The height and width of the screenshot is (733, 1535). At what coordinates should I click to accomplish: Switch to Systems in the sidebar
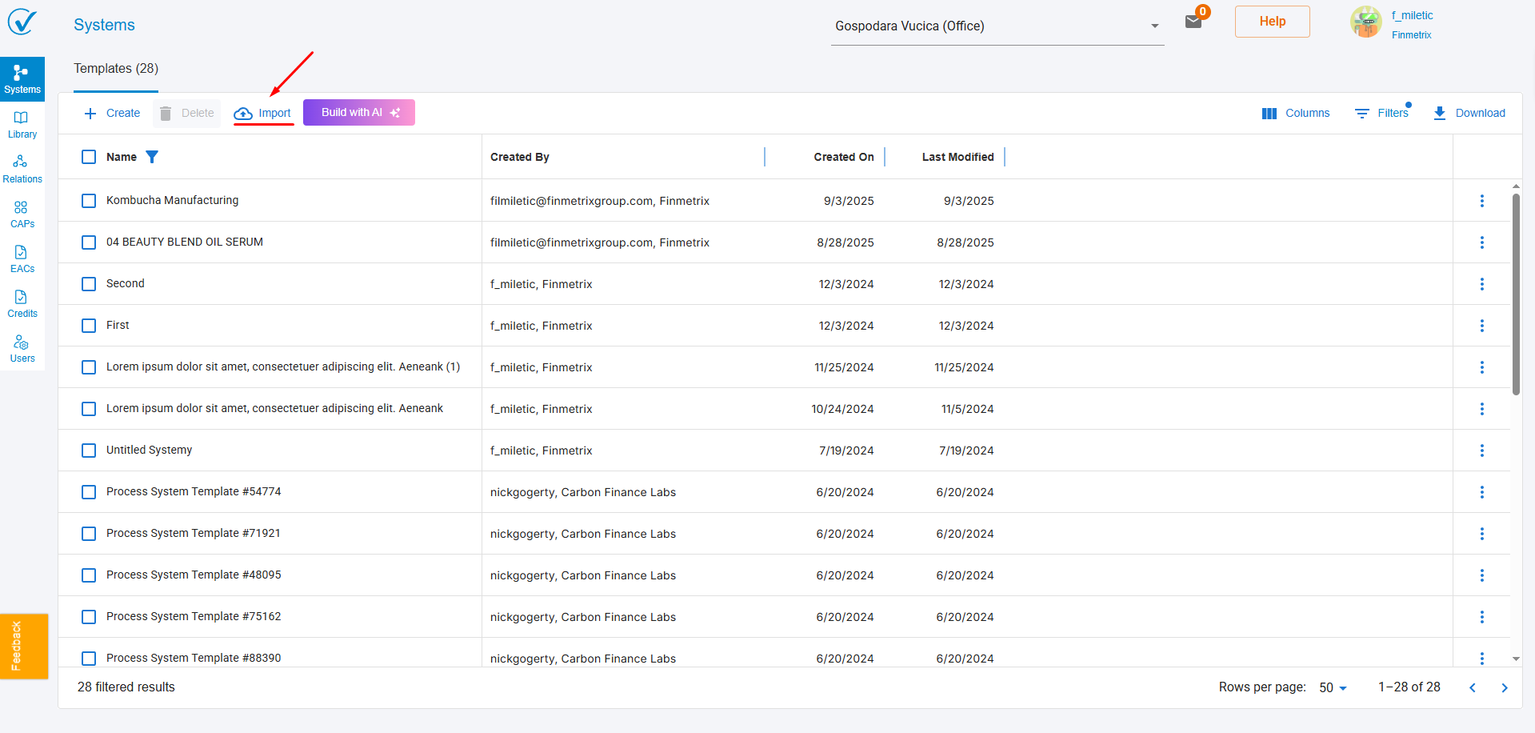coord(22,79)
